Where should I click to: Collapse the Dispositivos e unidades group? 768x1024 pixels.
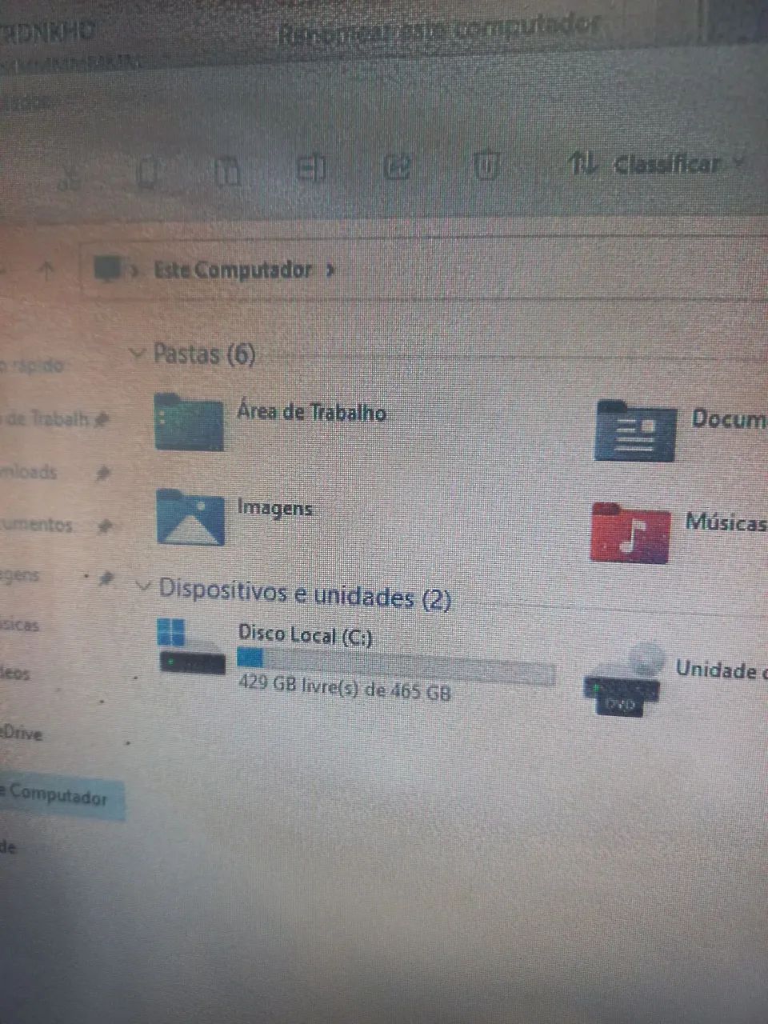pyautogui.click(x=144, y=586)
